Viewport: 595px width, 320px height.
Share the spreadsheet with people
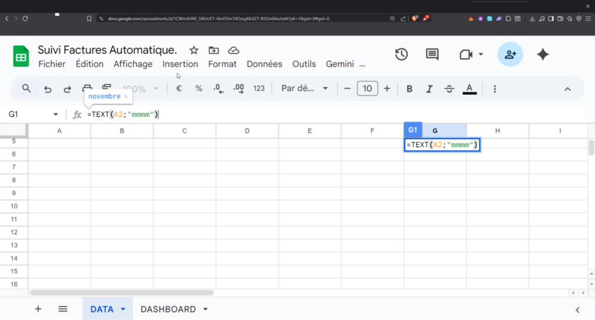510,54
